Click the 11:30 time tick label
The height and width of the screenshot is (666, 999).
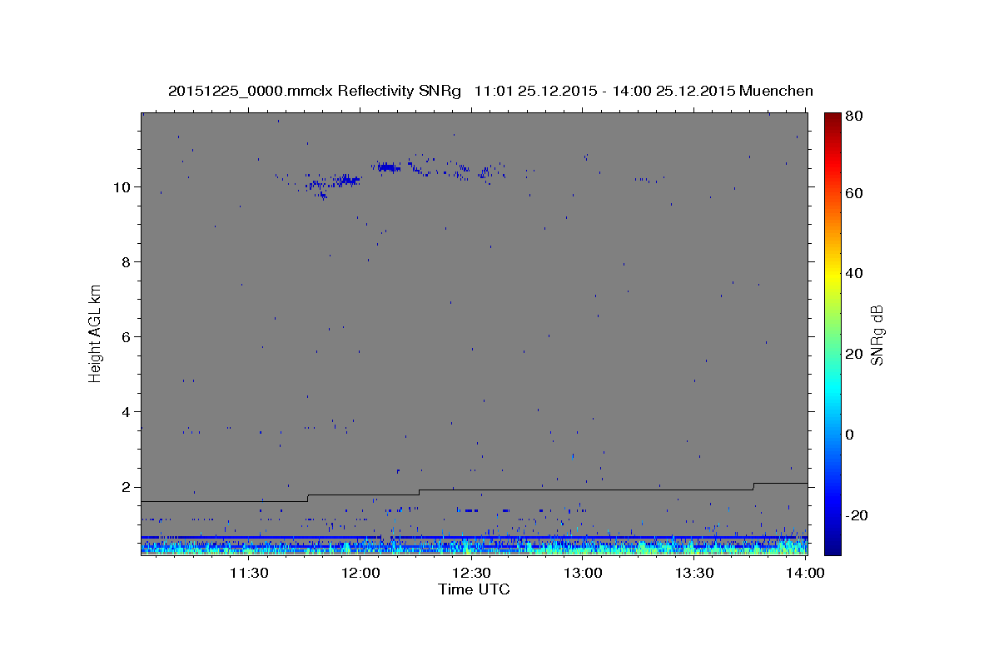click(248, 573)
